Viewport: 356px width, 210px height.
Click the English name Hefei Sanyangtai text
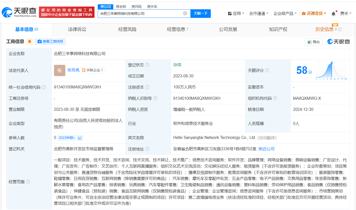tap(214, 138)
